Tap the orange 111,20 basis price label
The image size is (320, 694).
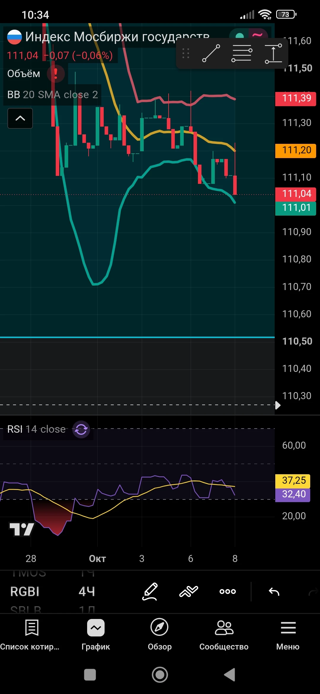pos(296,150)
